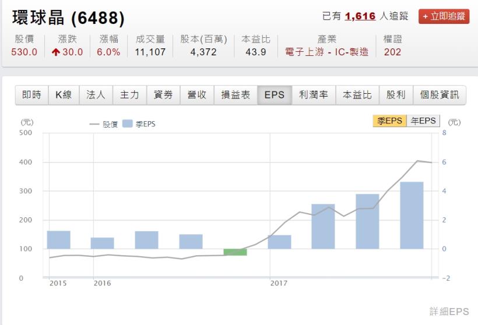Click the 漲幅 value 6.0%

tap(108, 52)
